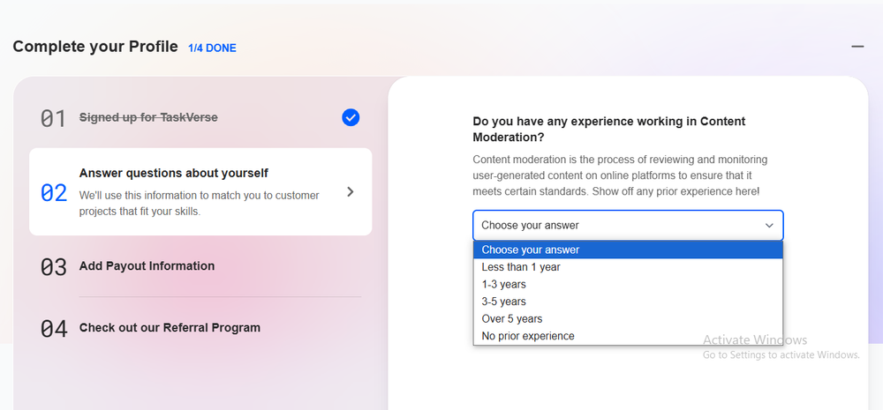Select the highlighted Choose your answer option
Screen dimensions: 883x410
[x=627, y=250]
